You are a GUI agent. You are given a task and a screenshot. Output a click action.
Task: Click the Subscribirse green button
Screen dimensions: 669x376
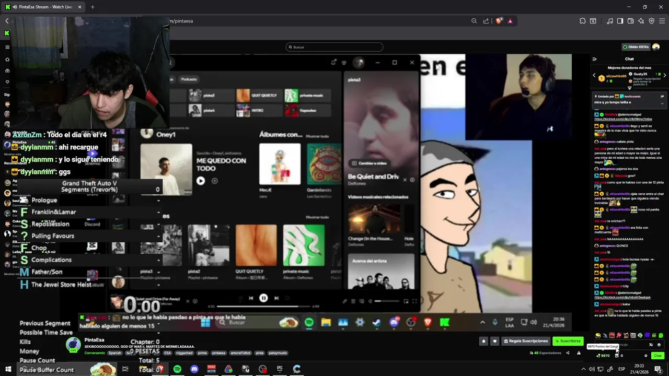(568, 341)
